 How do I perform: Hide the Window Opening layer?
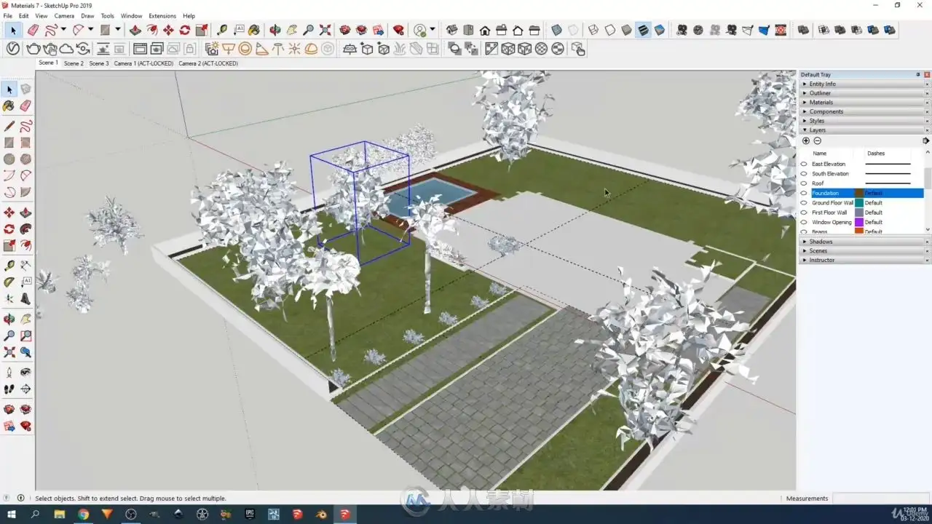pos(804,222)
